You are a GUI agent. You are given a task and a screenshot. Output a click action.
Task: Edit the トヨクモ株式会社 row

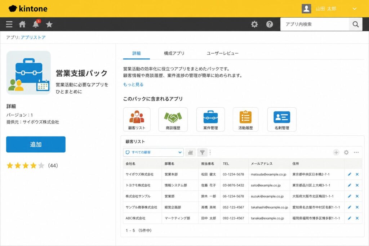[x=350, y=185]
